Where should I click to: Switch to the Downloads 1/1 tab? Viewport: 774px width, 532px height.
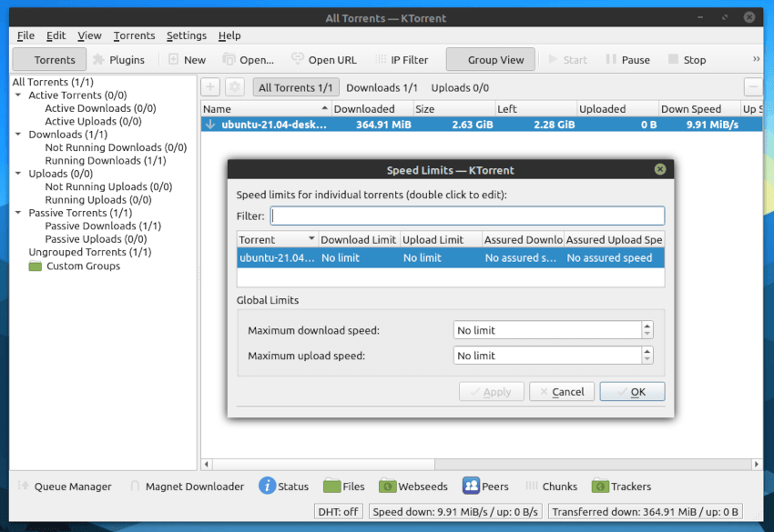(x=382, y=87)
